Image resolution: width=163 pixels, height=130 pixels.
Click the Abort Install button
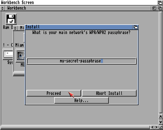click(x=109, y=93)
